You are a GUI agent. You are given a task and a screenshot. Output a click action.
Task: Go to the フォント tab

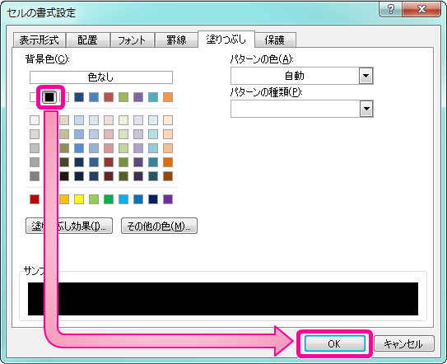point(133,40)
